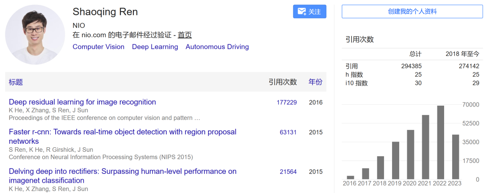Viewport: 485px width, 193px height.
Task: Open citation count 21564
Action: click(x=288, y=172)
